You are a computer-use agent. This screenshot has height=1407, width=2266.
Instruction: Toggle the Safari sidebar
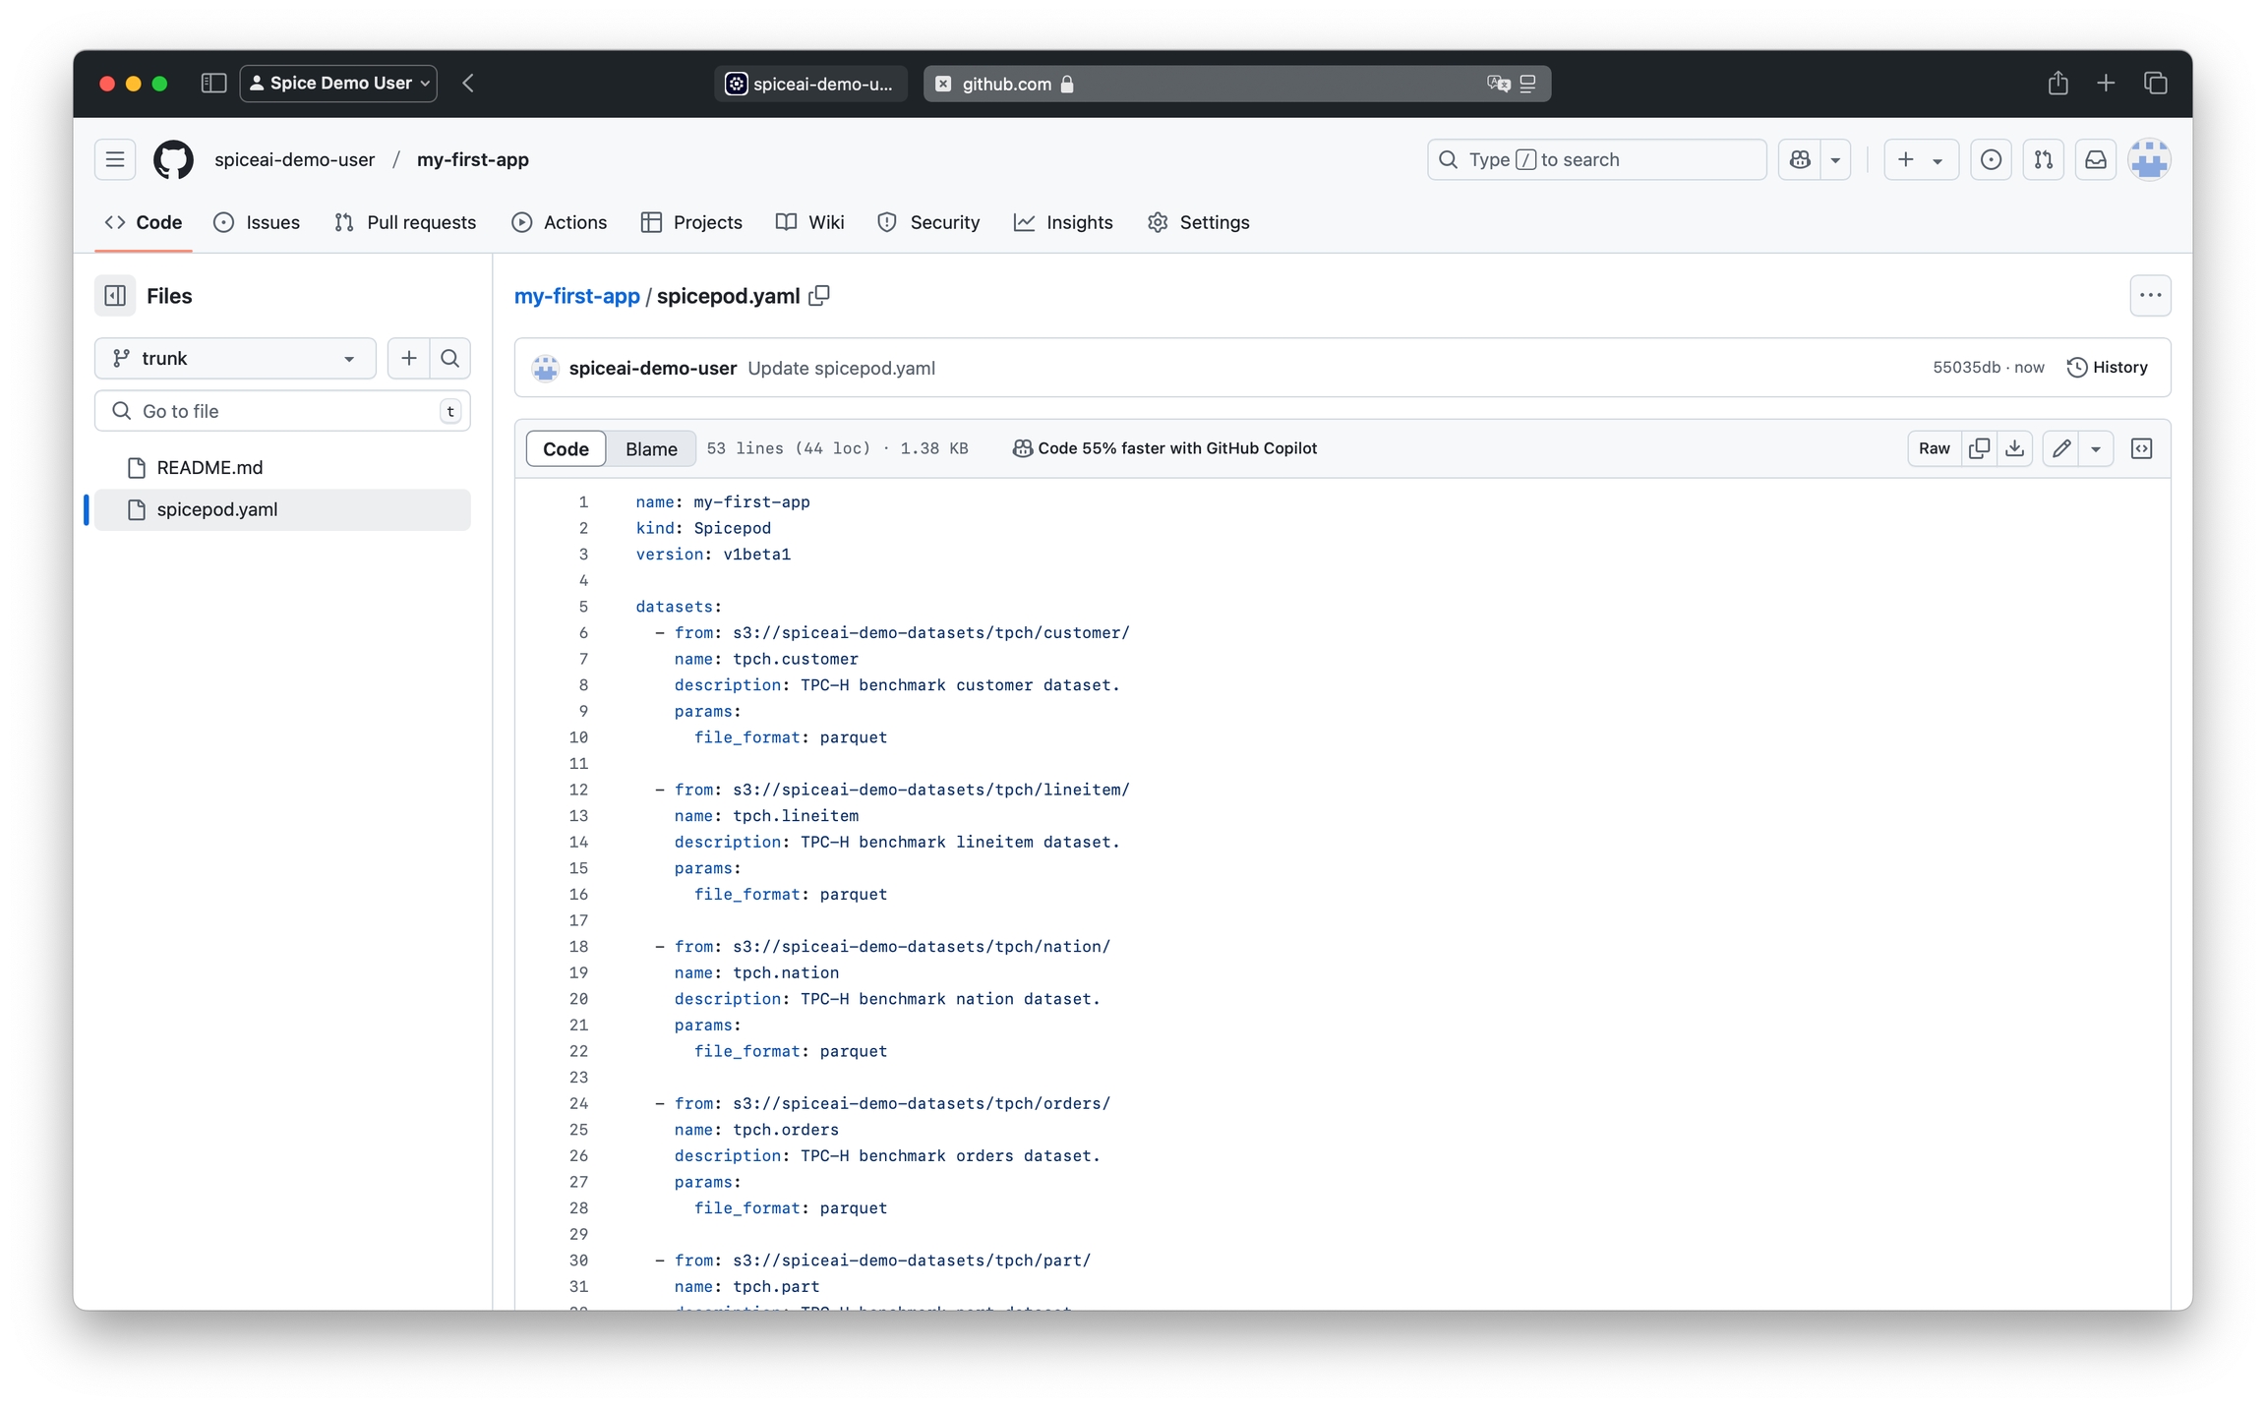pyautogui.click(x=213, y=83)
